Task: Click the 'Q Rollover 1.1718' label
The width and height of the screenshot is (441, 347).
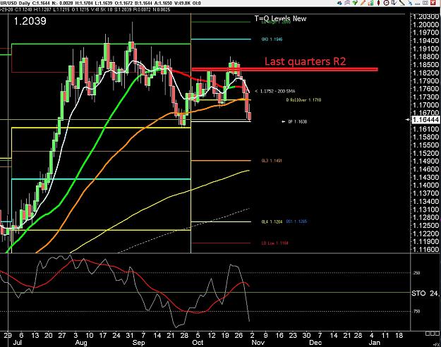Action: coord(303,100)
